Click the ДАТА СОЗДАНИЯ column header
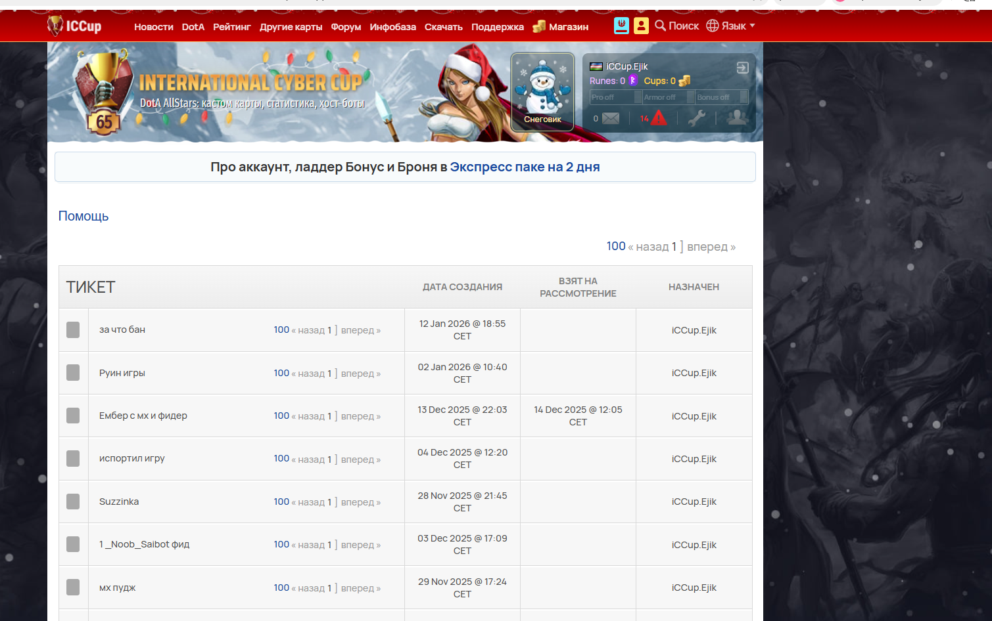Screen dimensions: 992x621 pos(462,287)
